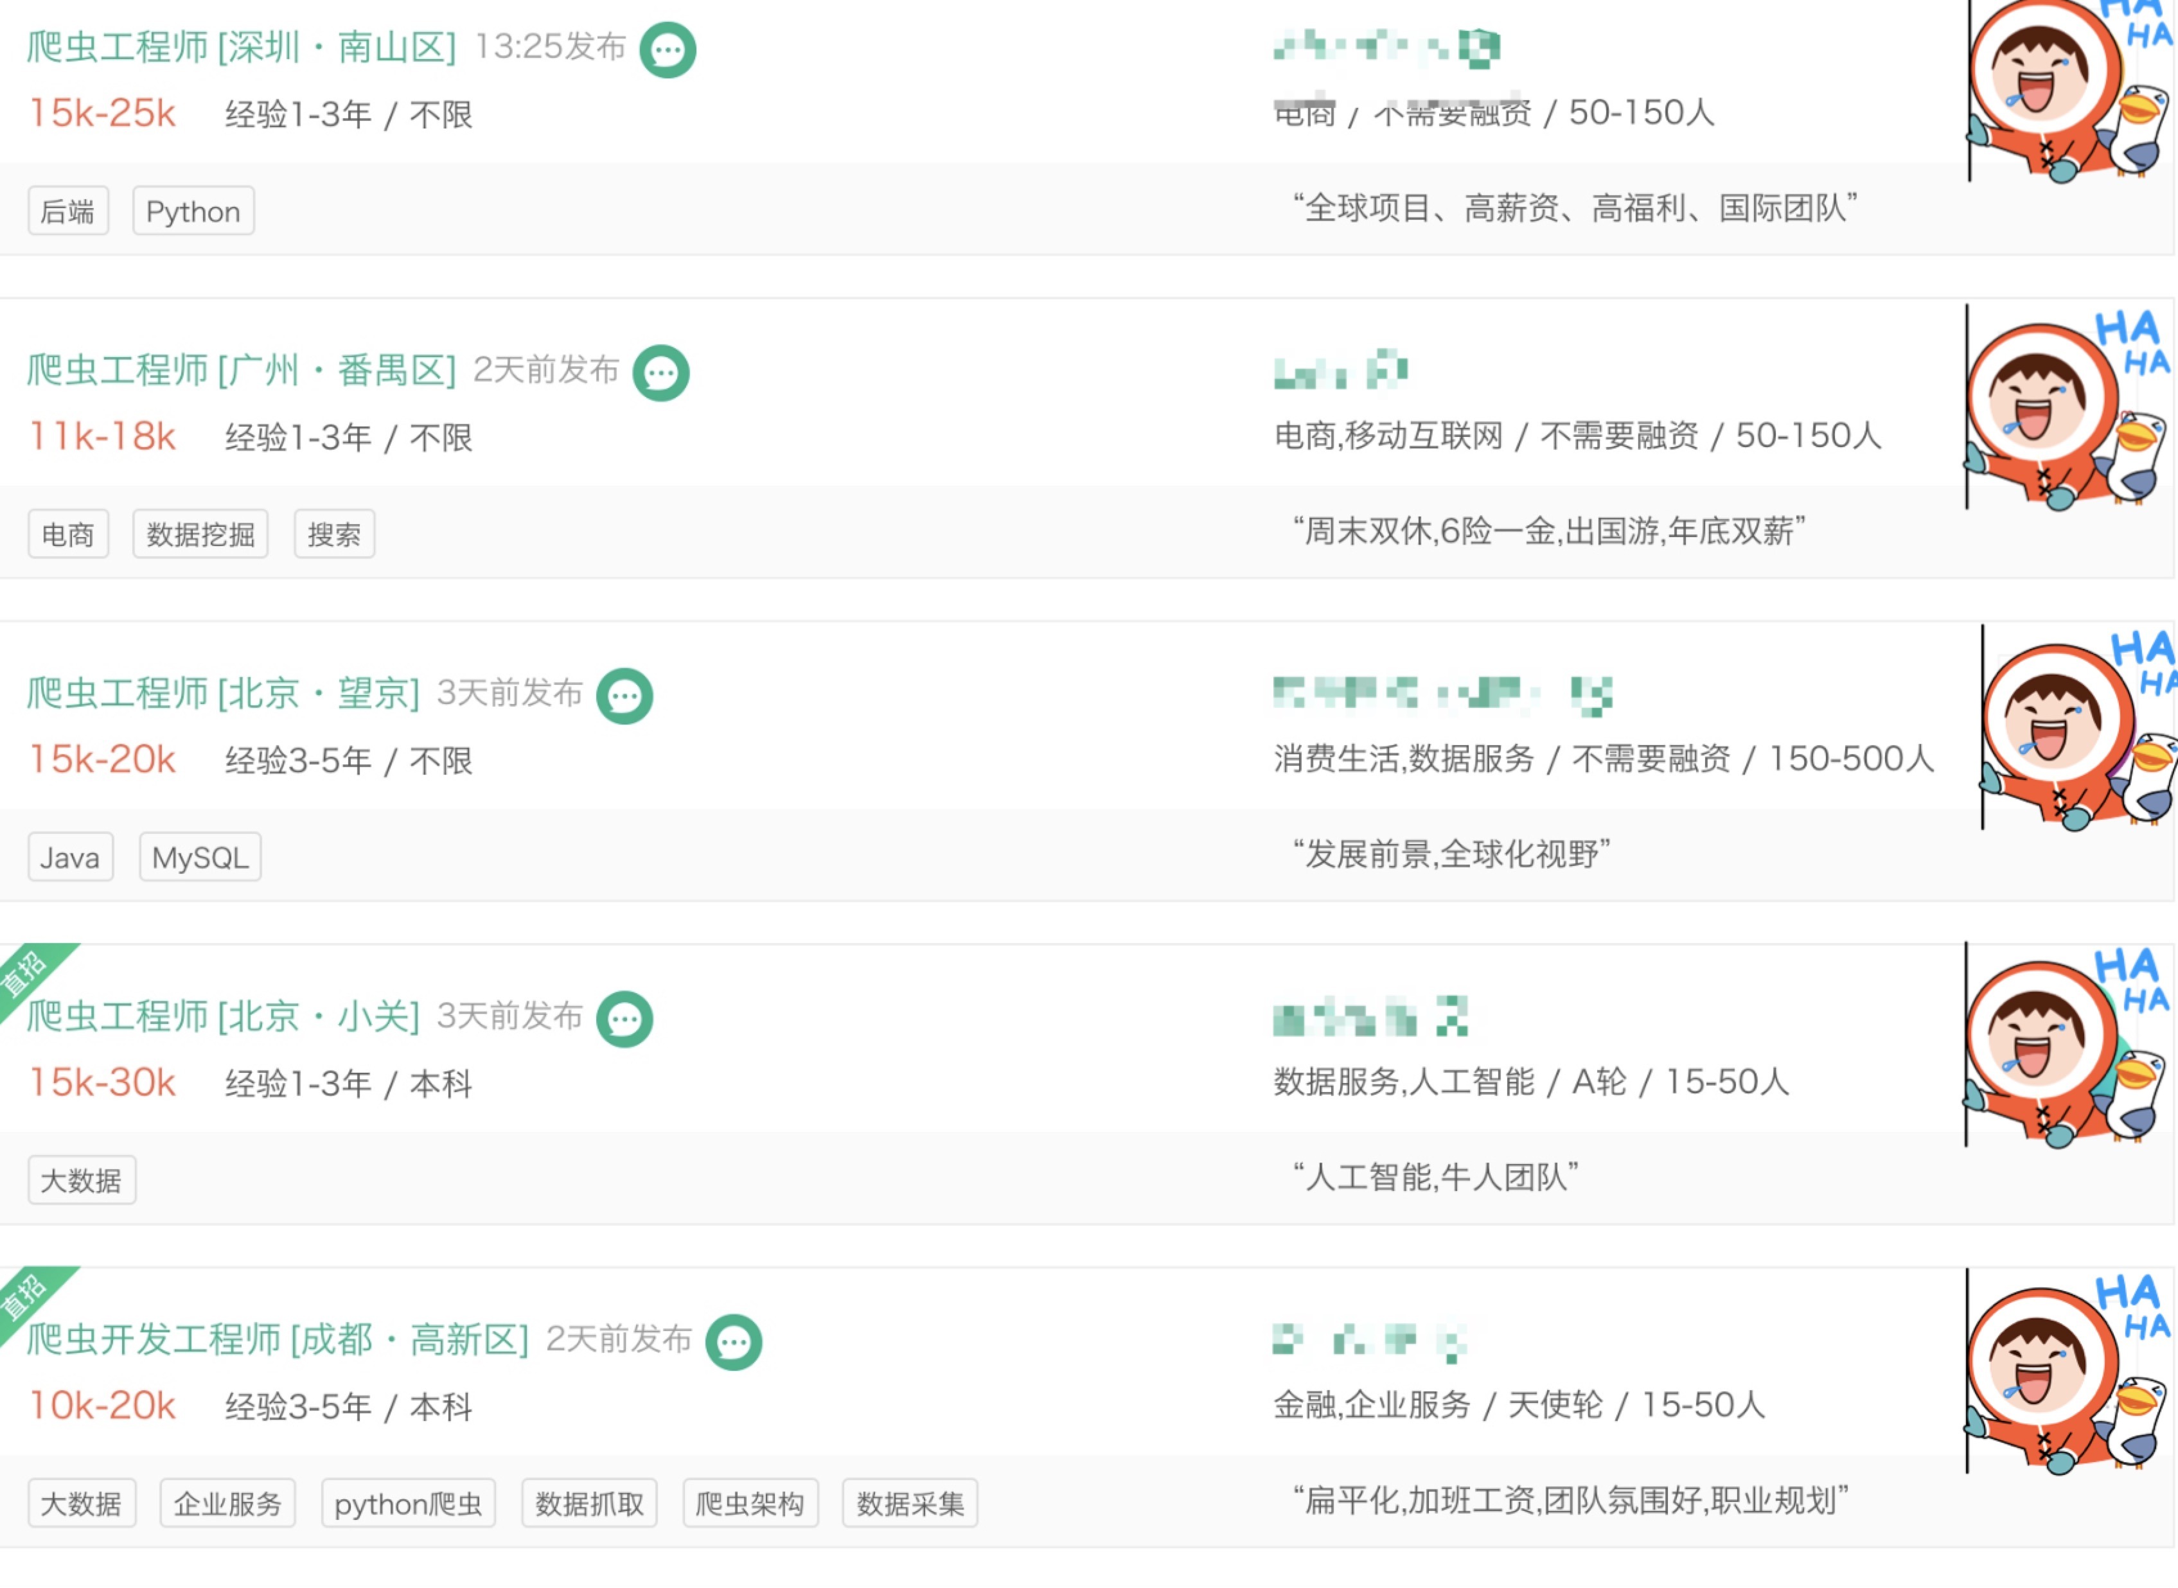Click salary text 15k-30k
Viewport: 2178px width, 1588px height.
[x=103, y=1082]
